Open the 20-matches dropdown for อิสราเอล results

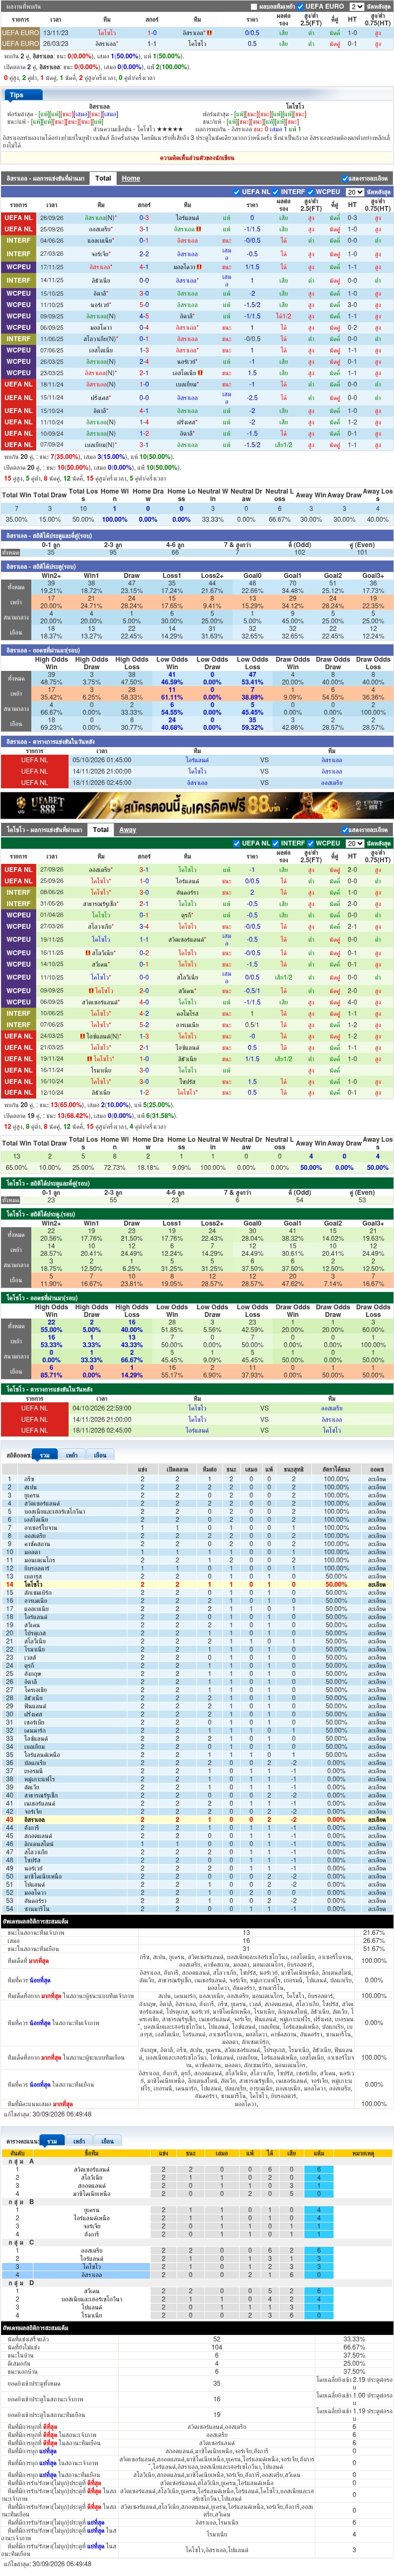[x=354, y=192]
